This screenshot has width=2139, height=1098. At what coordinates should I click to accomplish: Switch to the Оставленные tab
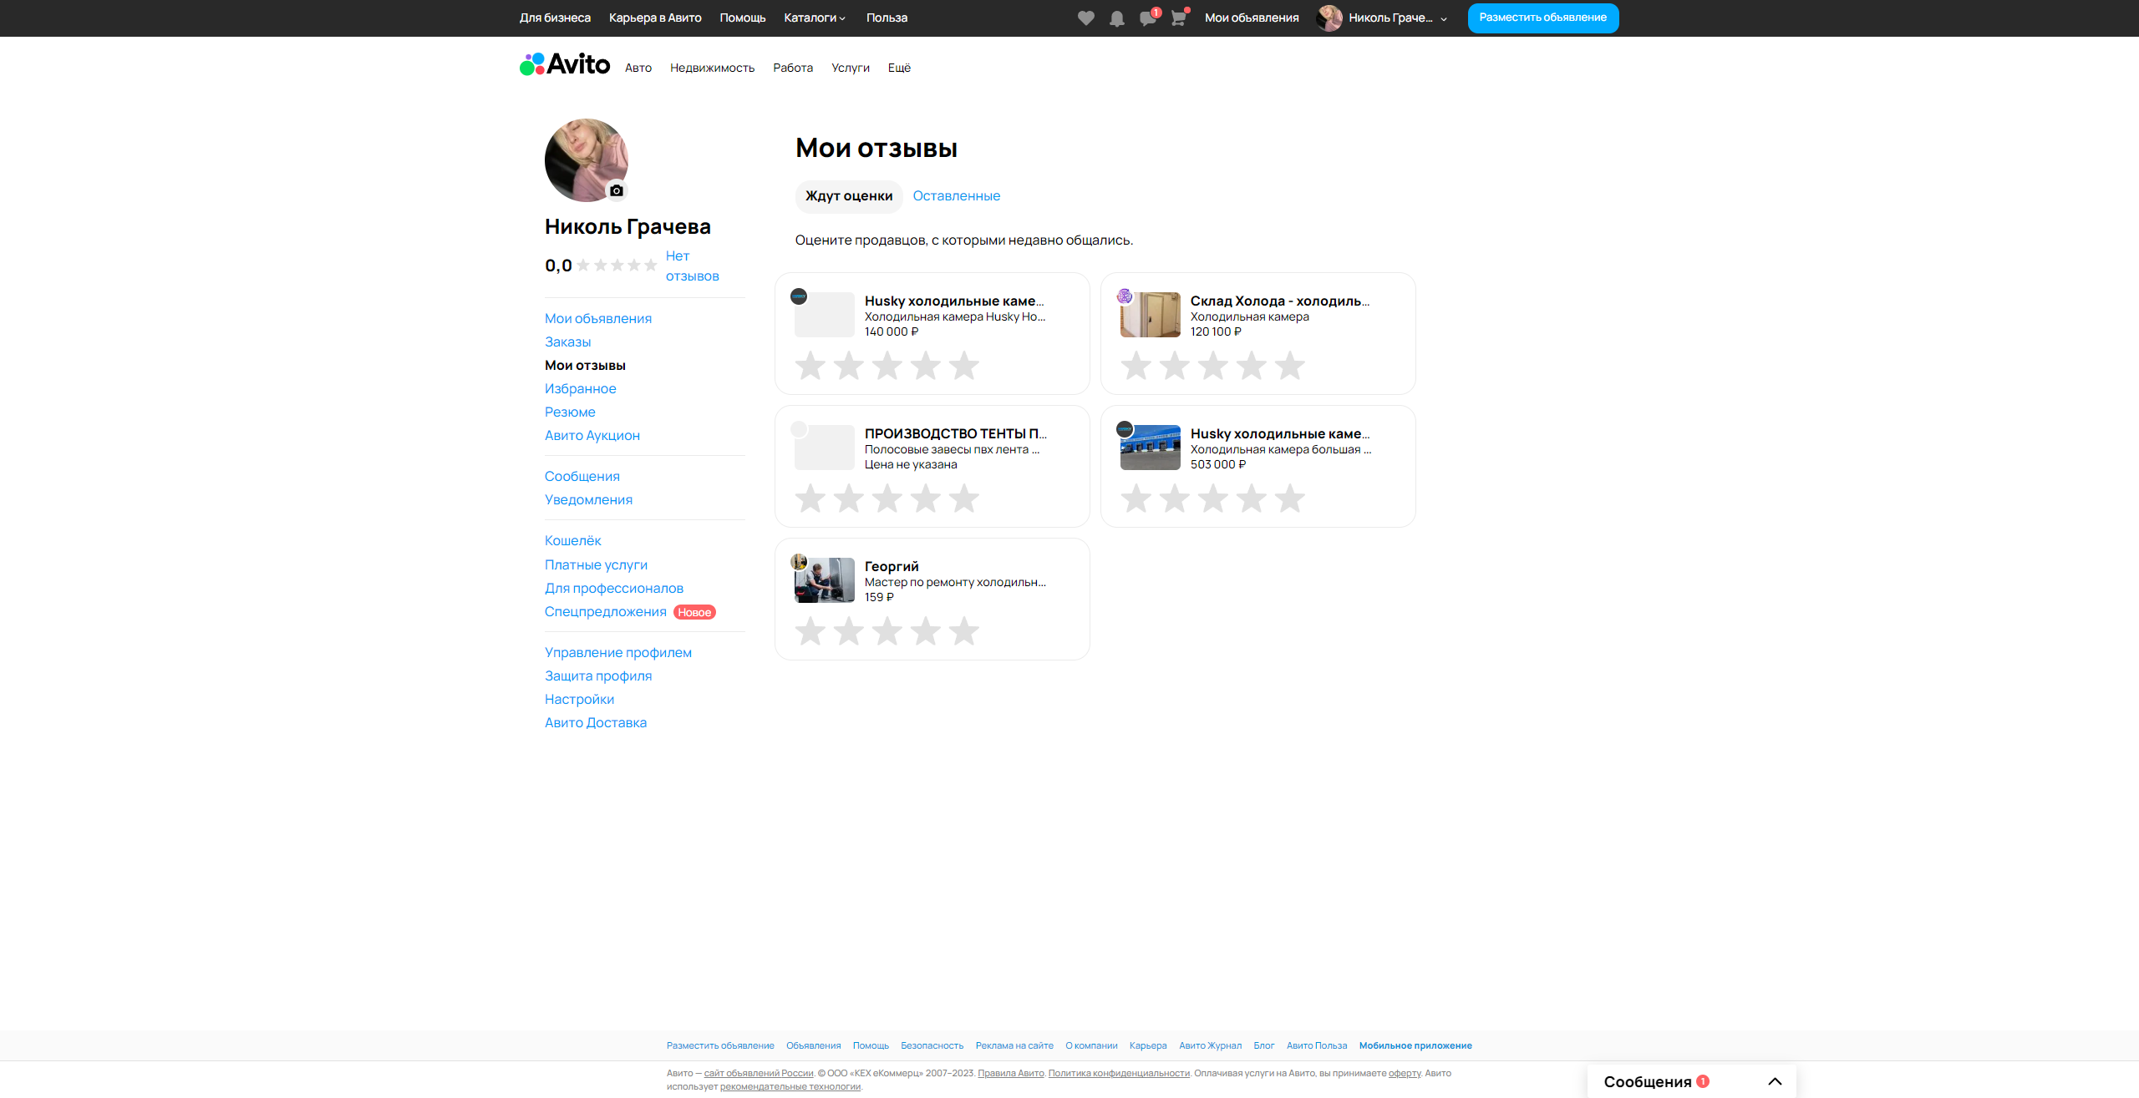point(957,196)
